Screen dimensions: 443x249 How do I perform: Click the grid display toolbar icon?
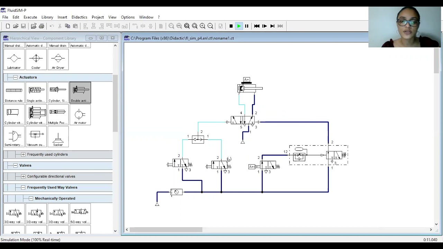(x=161, y=26)
